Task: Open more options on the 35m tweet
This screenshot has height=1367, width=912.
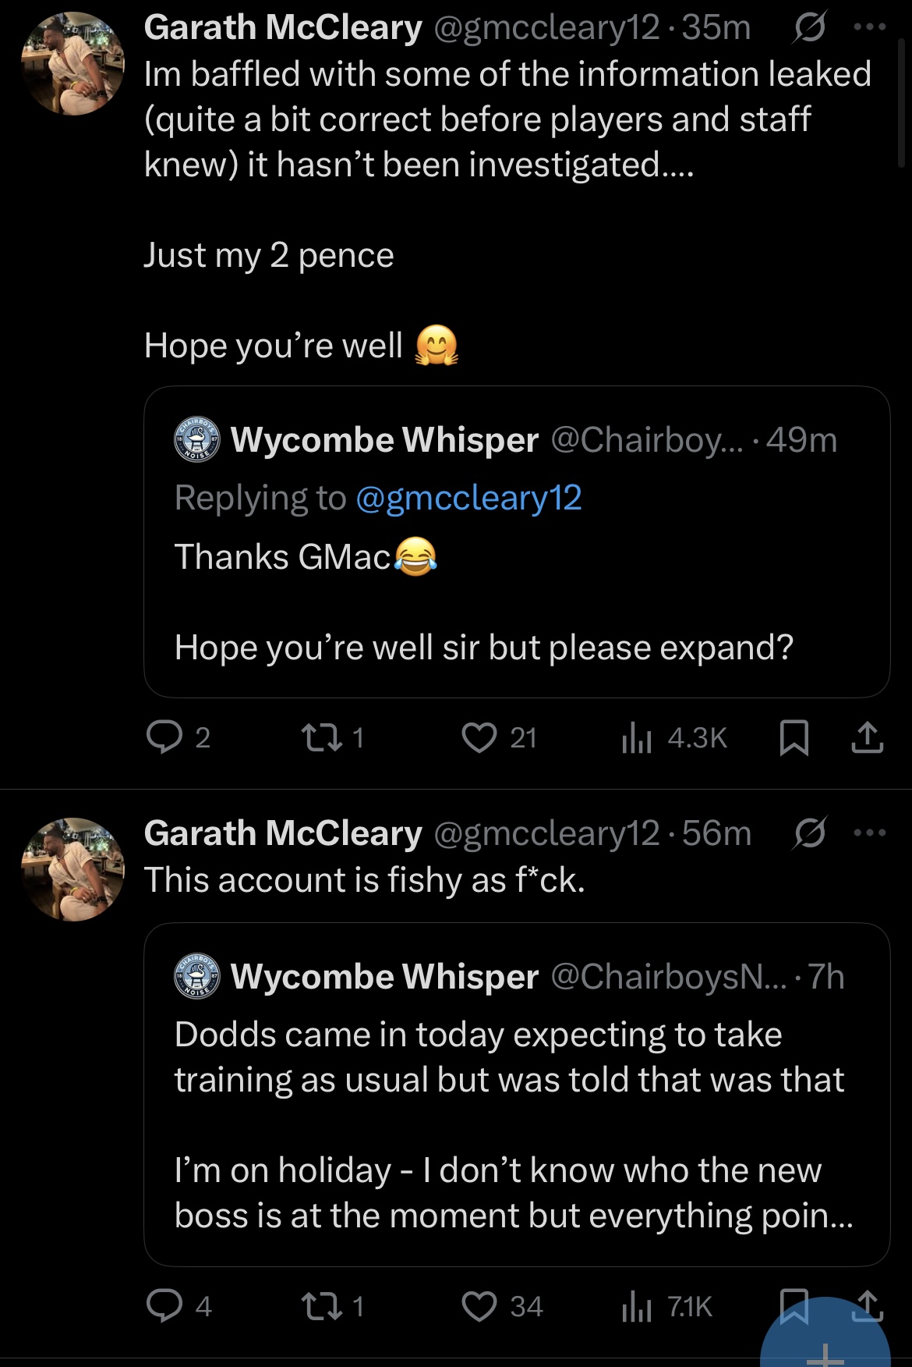Action: 870,27
